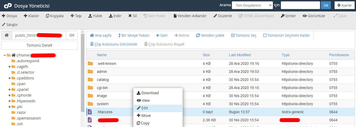Screen dimensions: 356x127
Task: Click the İndir download toolbar button
Action: (115, 16)
